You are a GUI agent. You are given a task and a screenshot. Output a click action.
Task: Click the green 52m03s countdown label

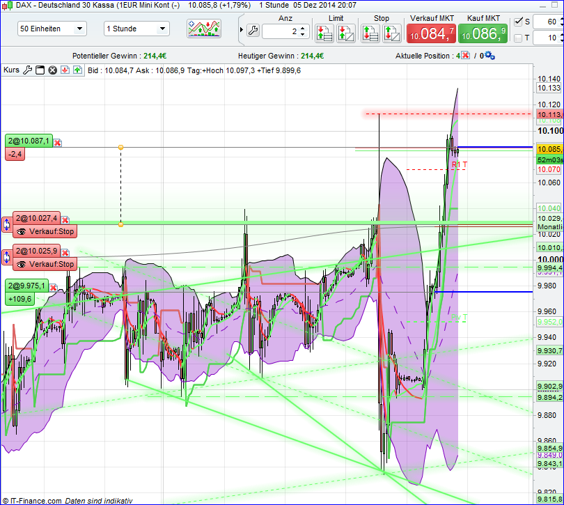click(x=549, y=160)
